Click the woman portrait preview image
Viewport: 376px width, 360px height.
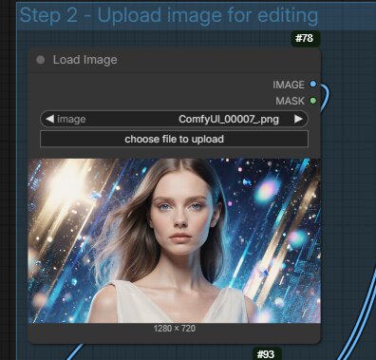pyautogui.click(x=174, y=240)
